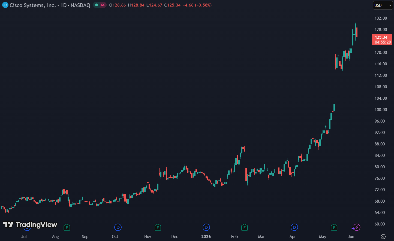Click the low value L124.67
Viewport: 394px width, 241px height.
[x=154, y=5]
